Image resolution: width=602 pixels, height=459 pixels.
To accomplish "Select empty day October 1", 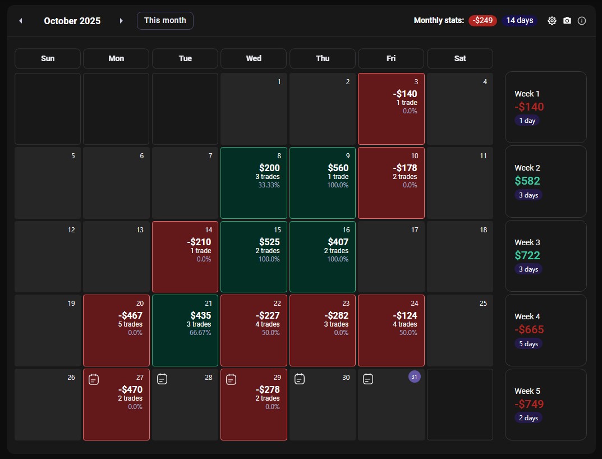I will pos(254,109).
